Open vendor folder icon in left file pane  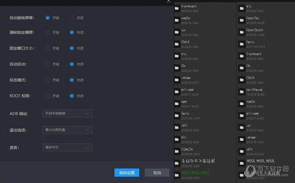click(x=177, y=80)
